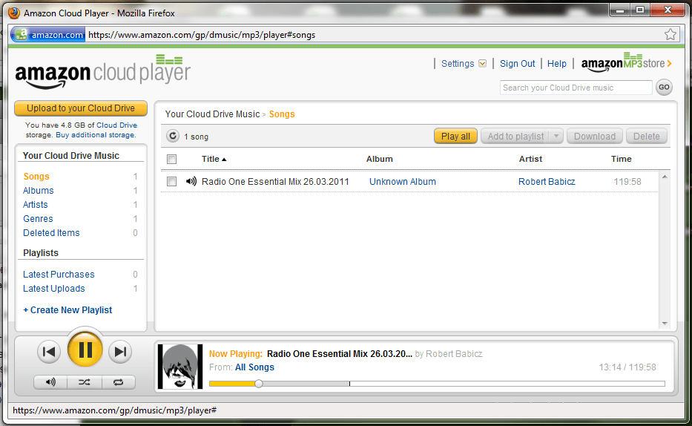Toggle repeat mode

coord(118,382)
